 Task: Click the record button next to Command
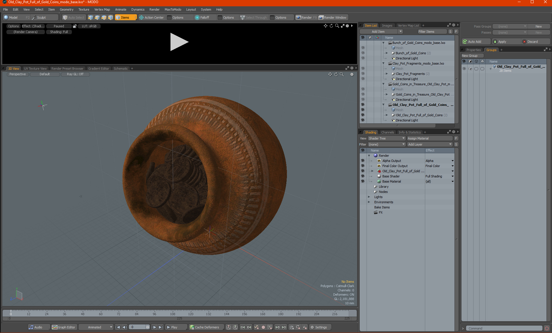click(x=547, y=328)
